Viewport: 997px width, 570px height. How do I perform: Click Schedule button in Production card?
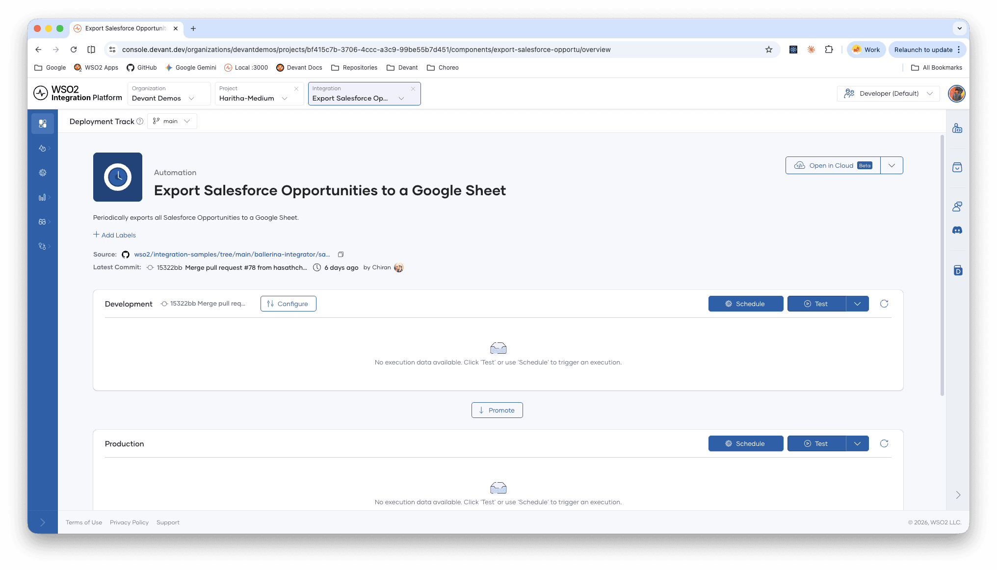point(746,443)
